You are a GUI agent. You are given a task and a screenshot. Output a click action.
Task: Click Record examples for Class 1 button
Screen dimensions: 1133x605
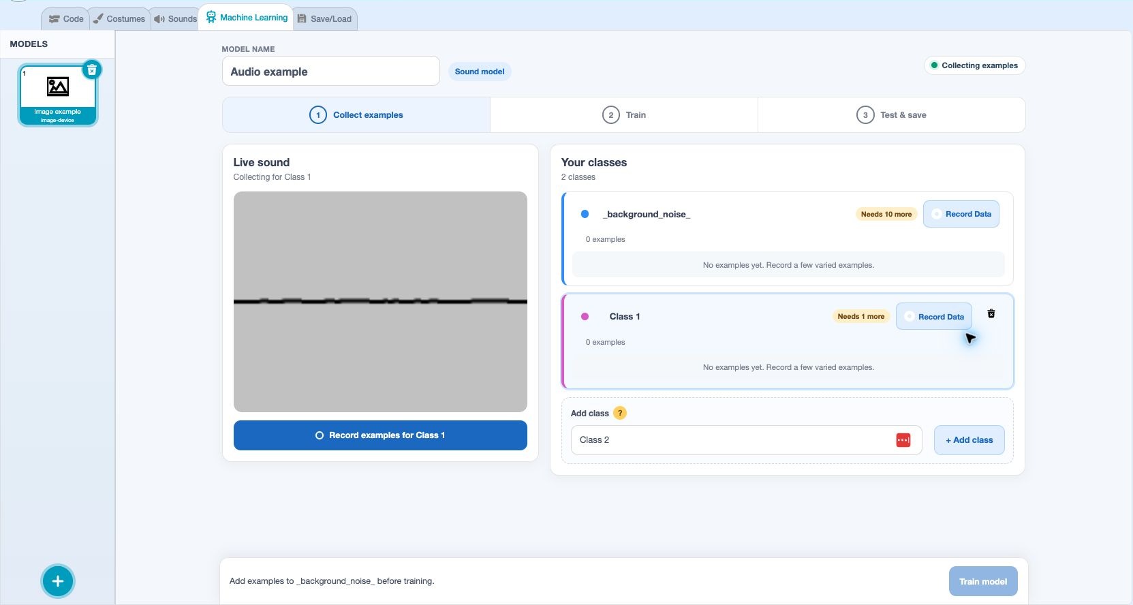point(380,435)
